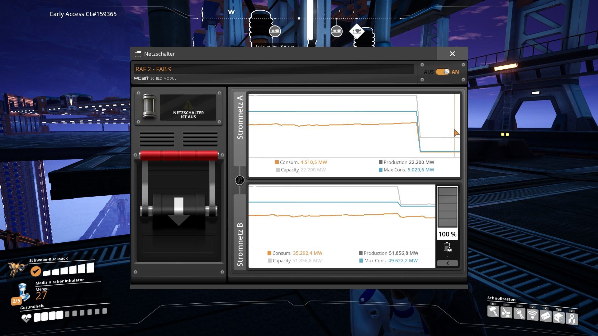Click the Early Access CL#159365 text

pos(83,14)
